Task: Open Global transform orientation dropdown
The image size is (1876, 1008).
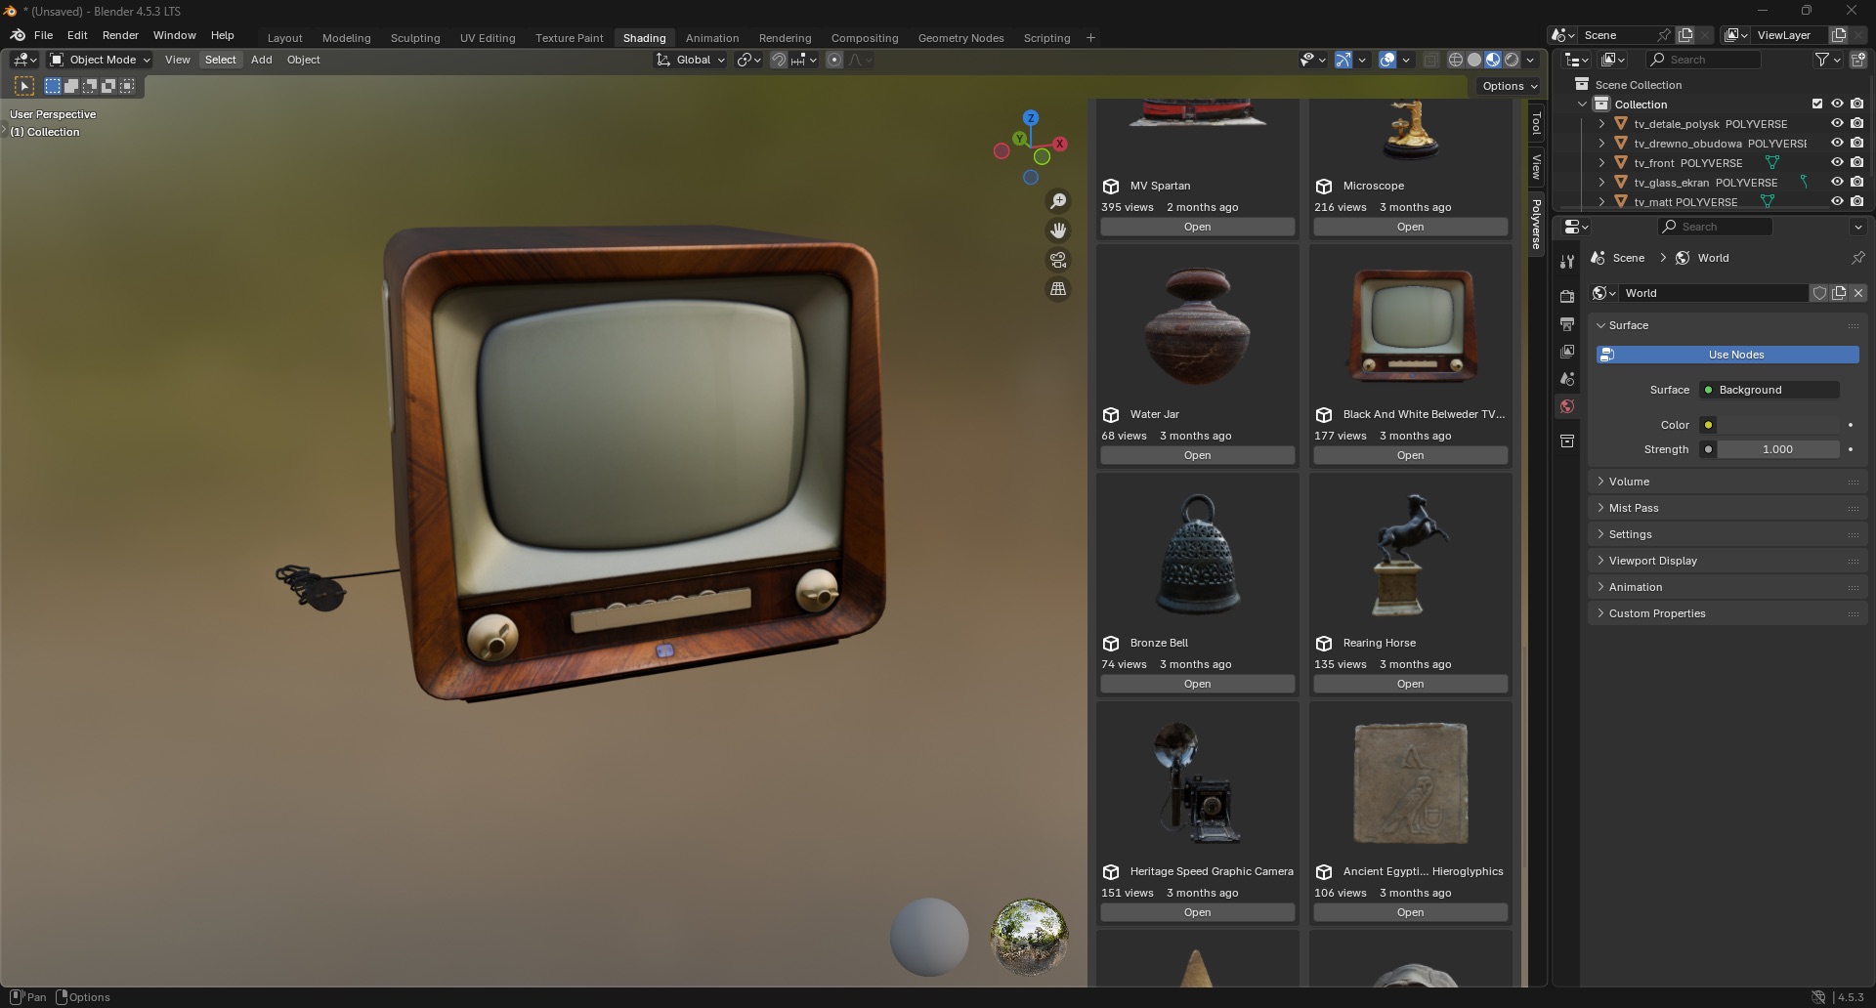Action: click(x=691, y=60)
